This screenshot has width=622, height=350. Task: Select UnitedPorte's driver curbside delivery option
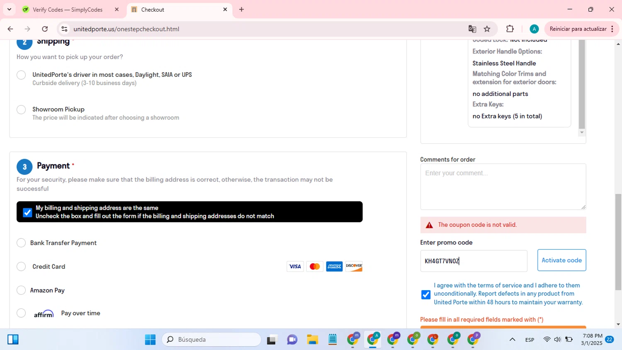21,75
